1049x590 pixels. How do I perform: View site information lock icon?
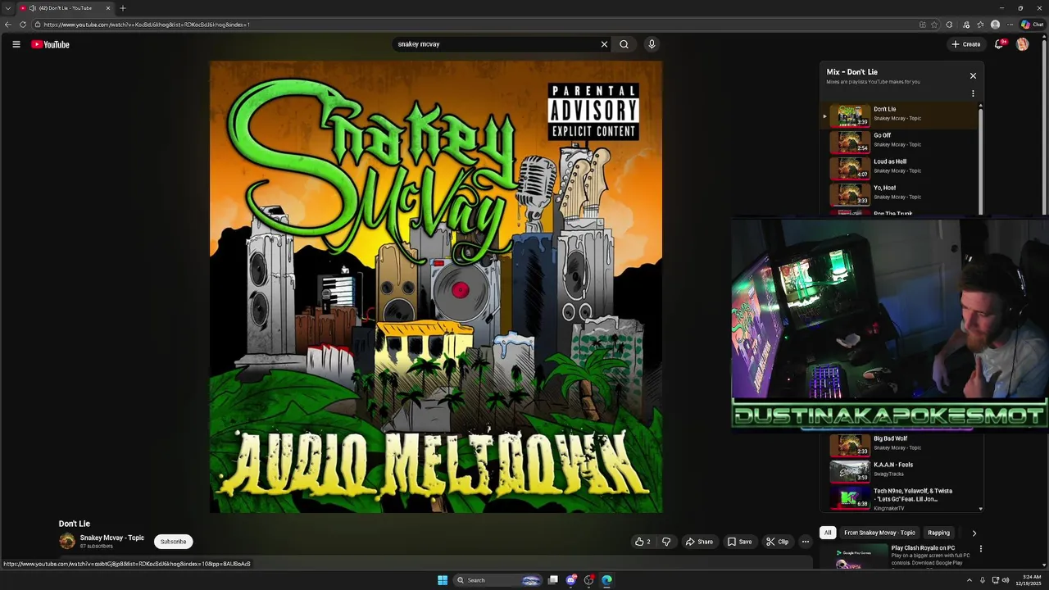pyautogui.click(x=38, y=25)
